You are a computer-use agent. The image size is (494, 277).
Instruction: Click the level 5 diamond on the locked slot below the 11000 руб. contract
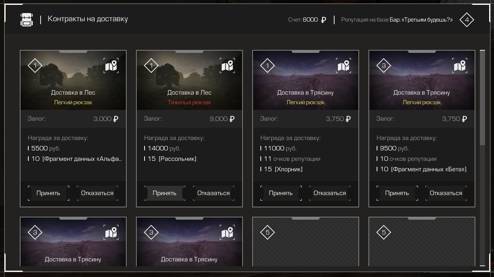(267, 233)
